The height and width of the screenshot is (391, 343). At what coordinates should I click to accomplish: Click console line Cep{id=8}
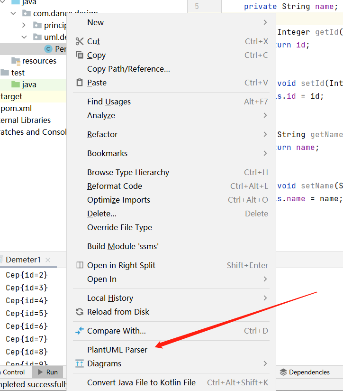[x=27, y=352]
